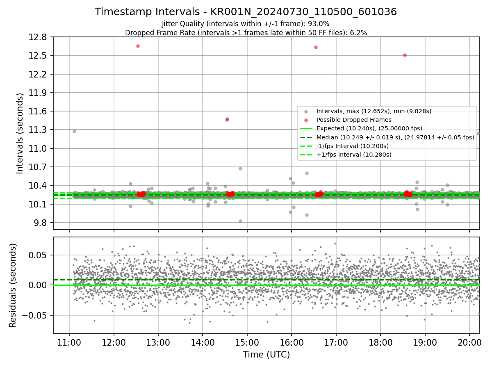The width and height of the screenshot is (492, 369).
Task: Click the 'Residuals (seconds)' y-axis label
Action: [13, 285]
